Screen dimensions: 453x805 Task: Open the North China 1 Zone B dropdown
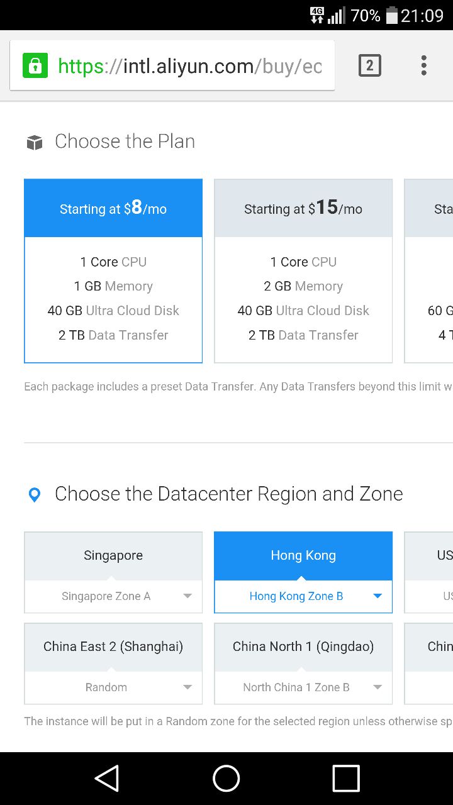click(x=303, y=687)
